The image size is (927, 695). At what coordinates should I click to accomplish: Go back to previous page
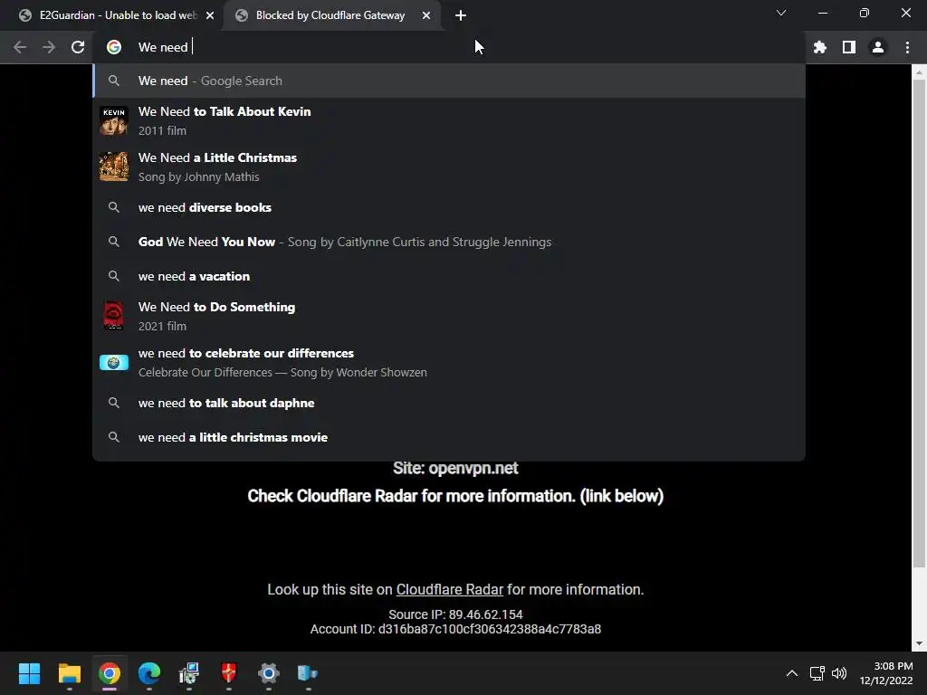coord(20,47)
